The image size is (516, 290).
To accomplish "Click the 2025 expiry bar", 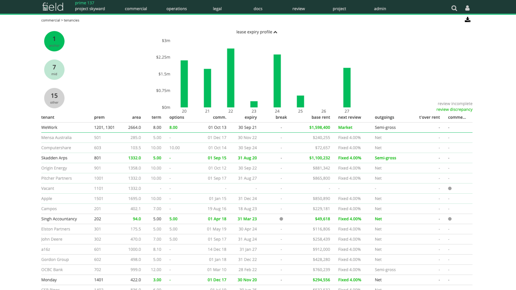I will click(x=300, y=102).
